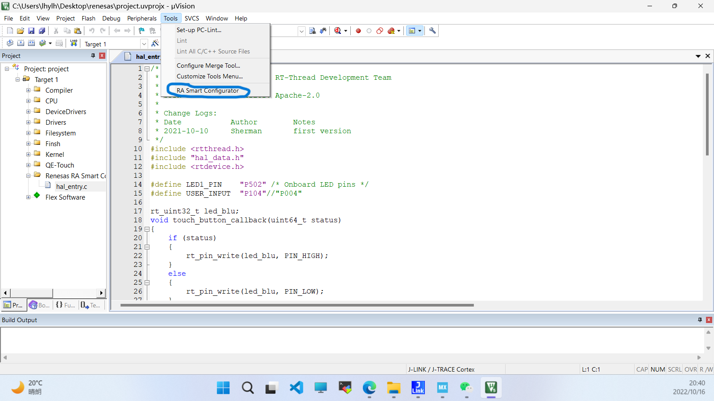Click the editor vertical scrollbar thumb

(x=707, y=115)
